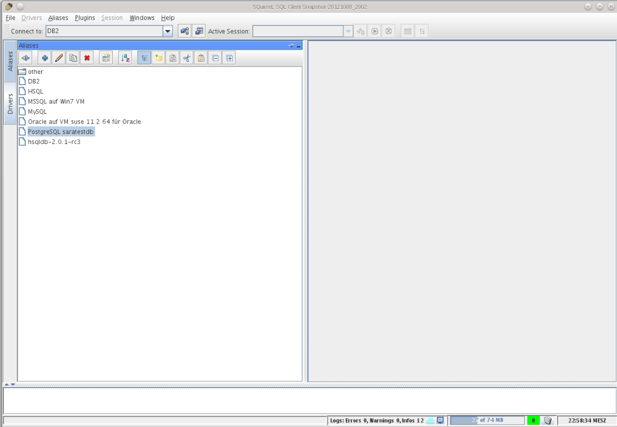Sort aliases alphabetically
The width and height of the screenshot is (617, 427).
[x=125, y=57]
